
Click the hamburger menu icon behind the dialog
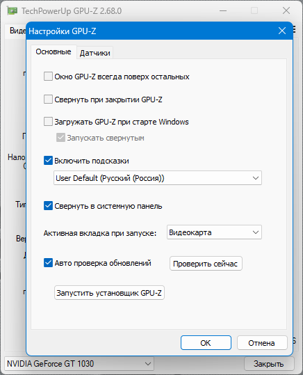[295, 30]
